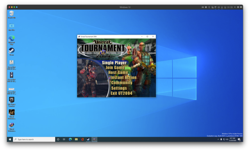Image resolution: width=250 pixels, height=151 pixels.
Task: Start a Single Player game
Action: [114, 63]
